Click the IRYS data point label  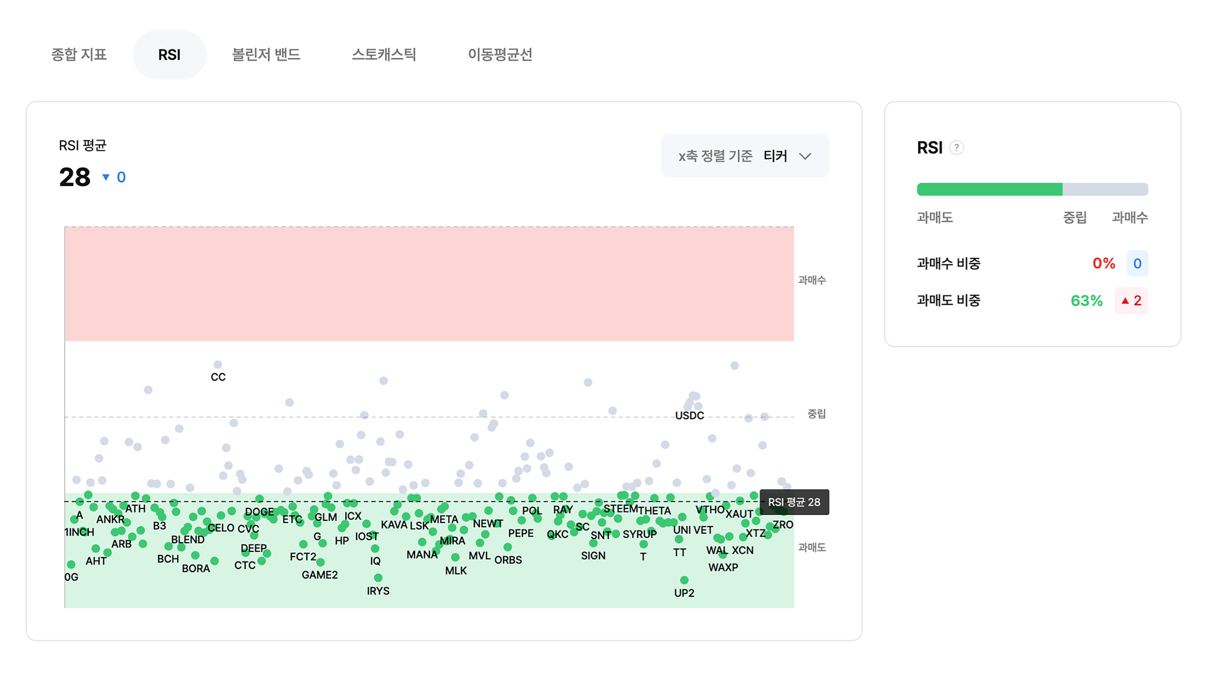click(378, 591)
